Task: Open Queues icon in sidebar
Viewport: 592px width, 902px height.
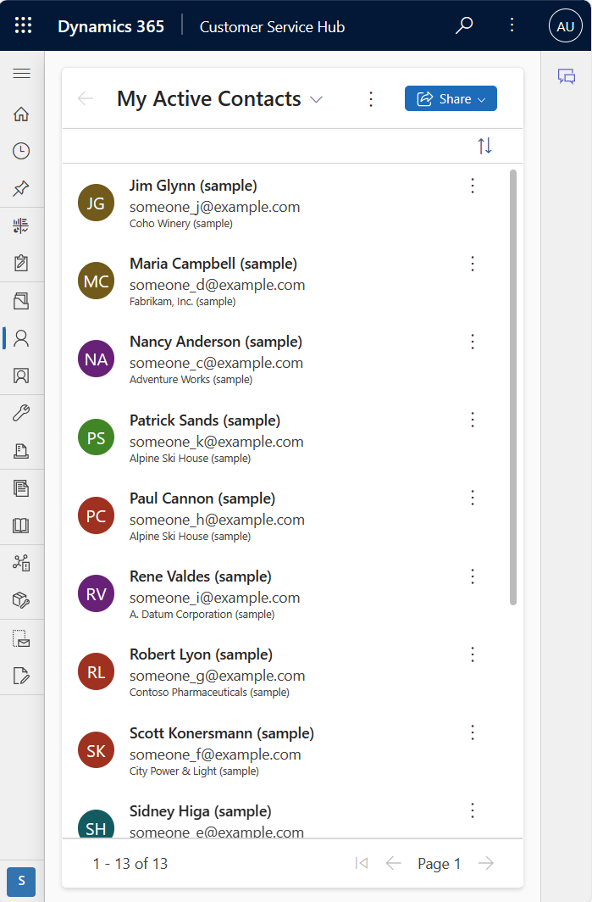Action: [x=21, y=450]
